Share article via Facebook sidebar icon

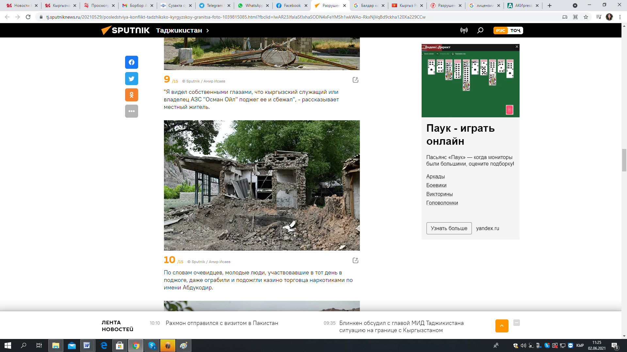[x=131, y=62]
